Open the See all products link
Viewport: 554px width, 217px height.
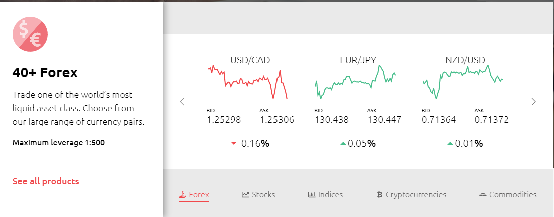coord(46,181)
